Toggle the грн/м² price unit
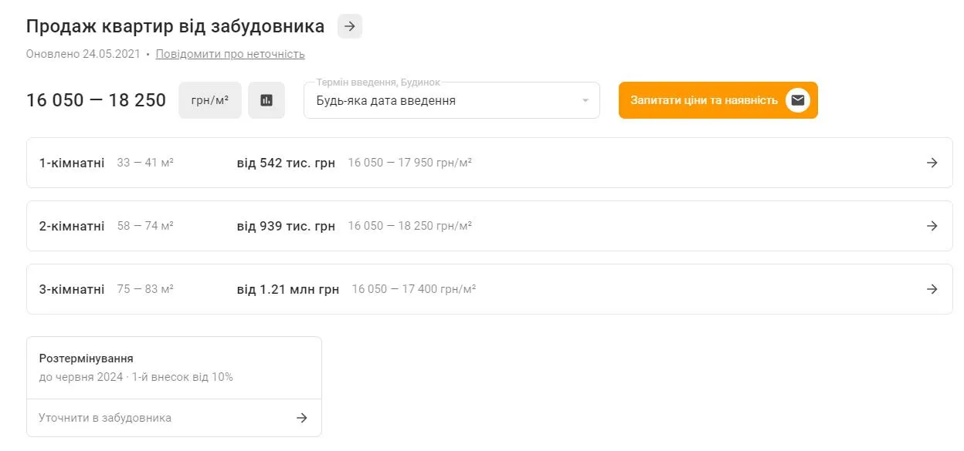Viewport: 964px width, 451px height. [x=209, y=99]
